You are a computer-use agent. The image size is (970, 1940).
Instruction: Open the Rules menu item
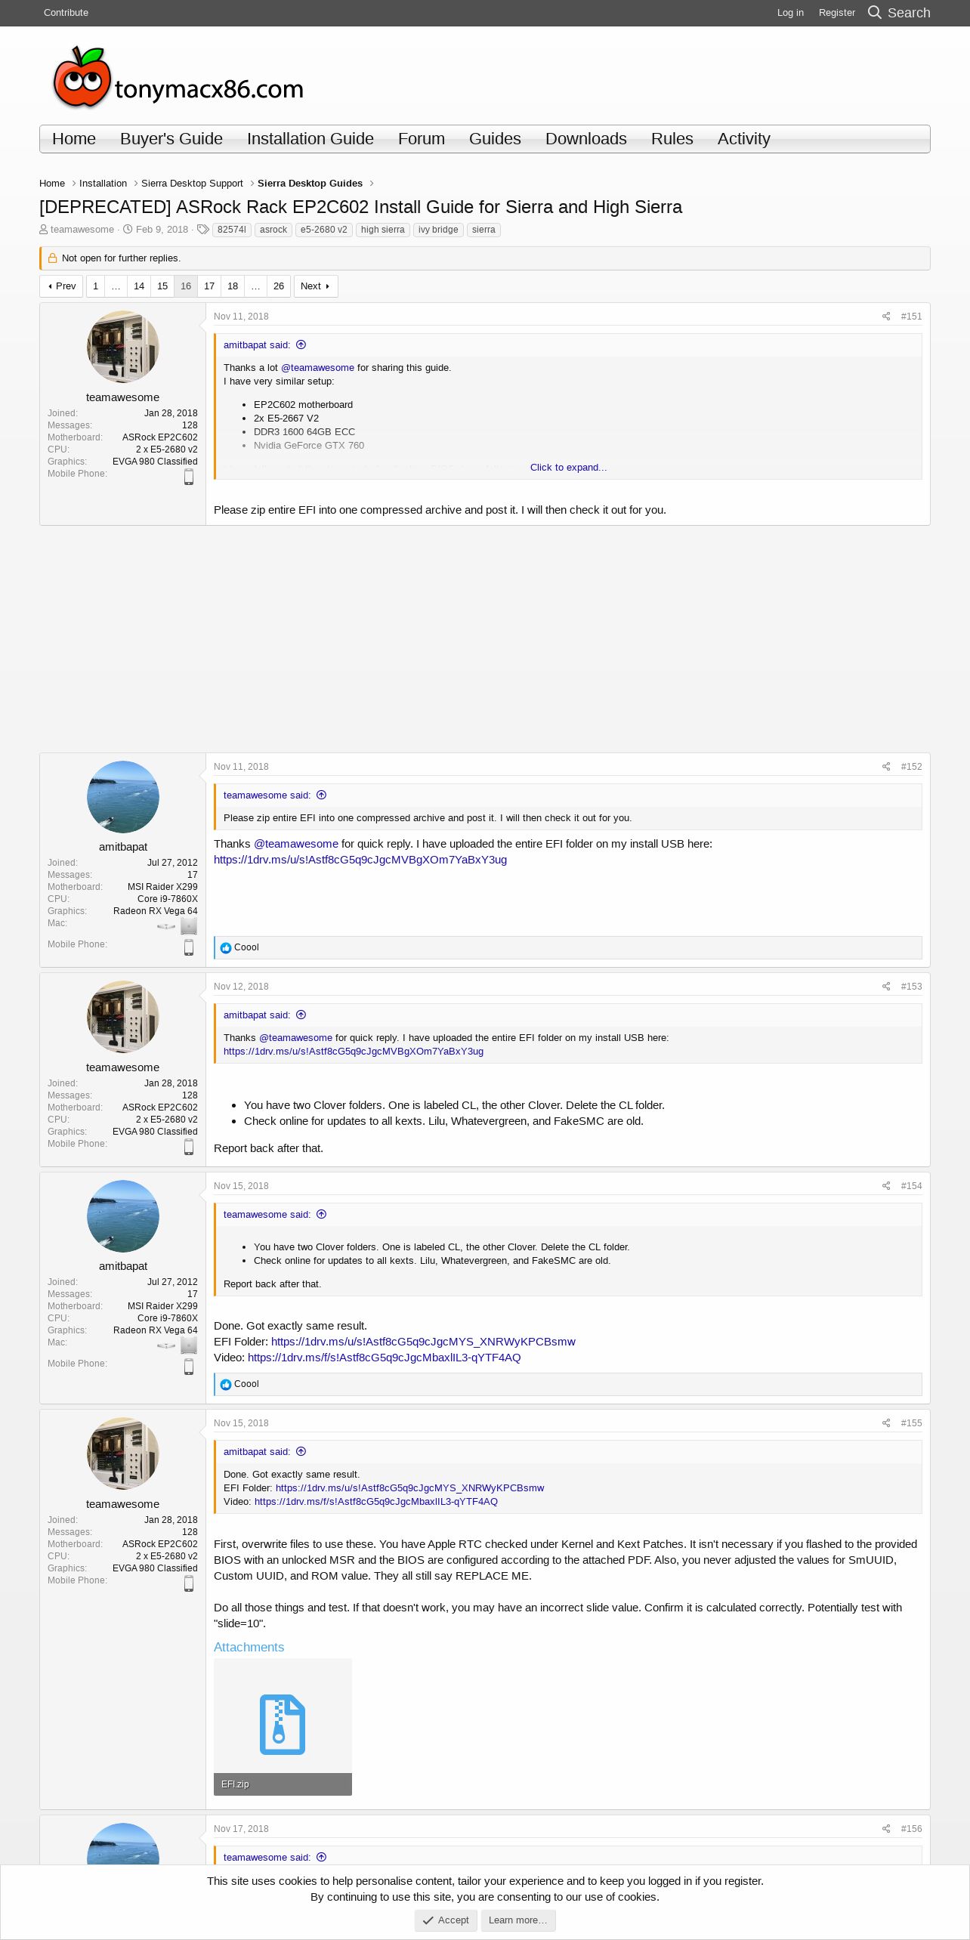coord(672,139)
